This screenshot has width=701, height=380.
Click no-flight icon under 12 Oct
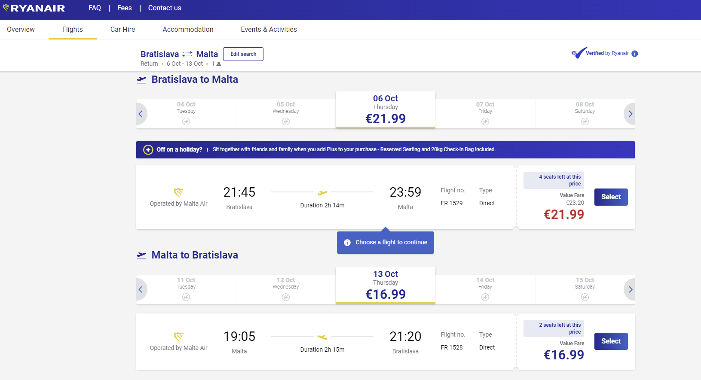point(286,297)
